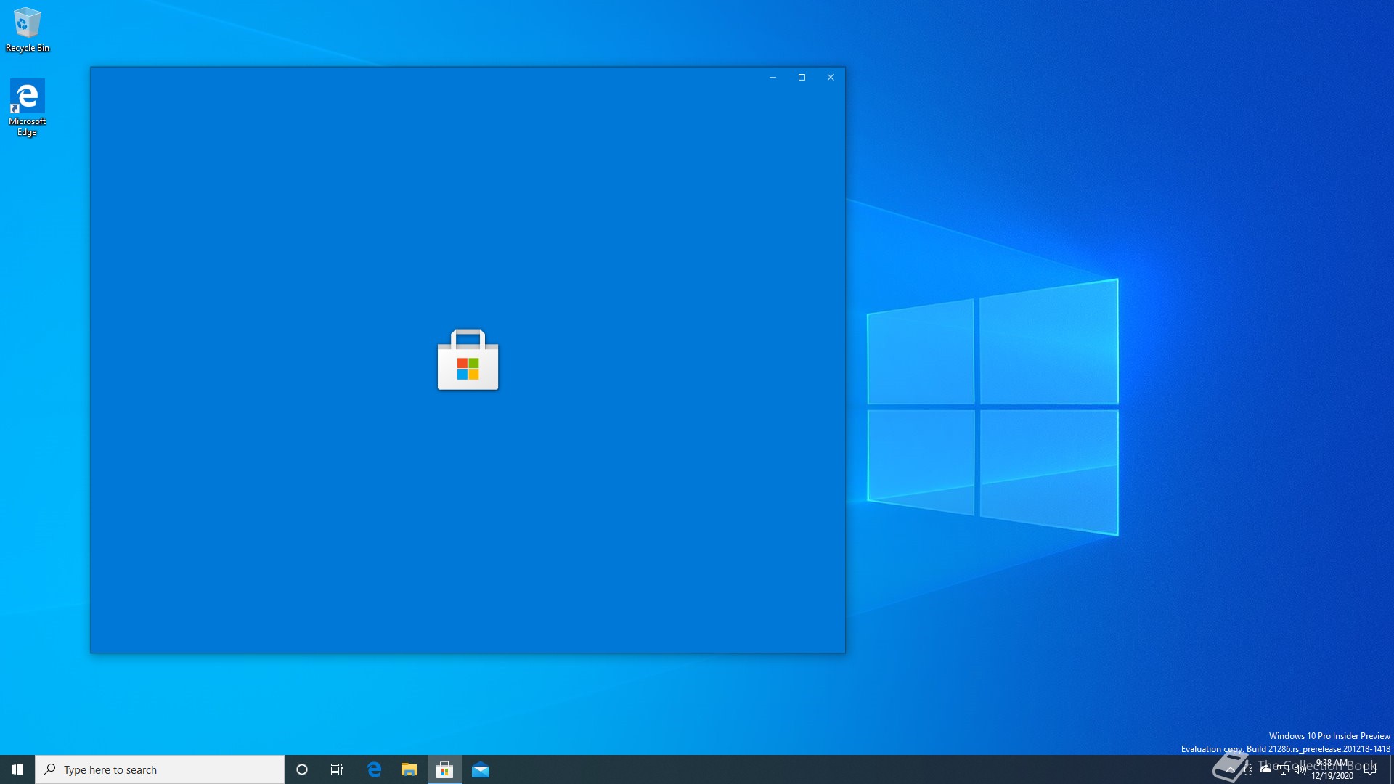Open Task View on the taskbar
This screenshot has height=784, width=1394.
pyautogui.click(x=337, y=769)
